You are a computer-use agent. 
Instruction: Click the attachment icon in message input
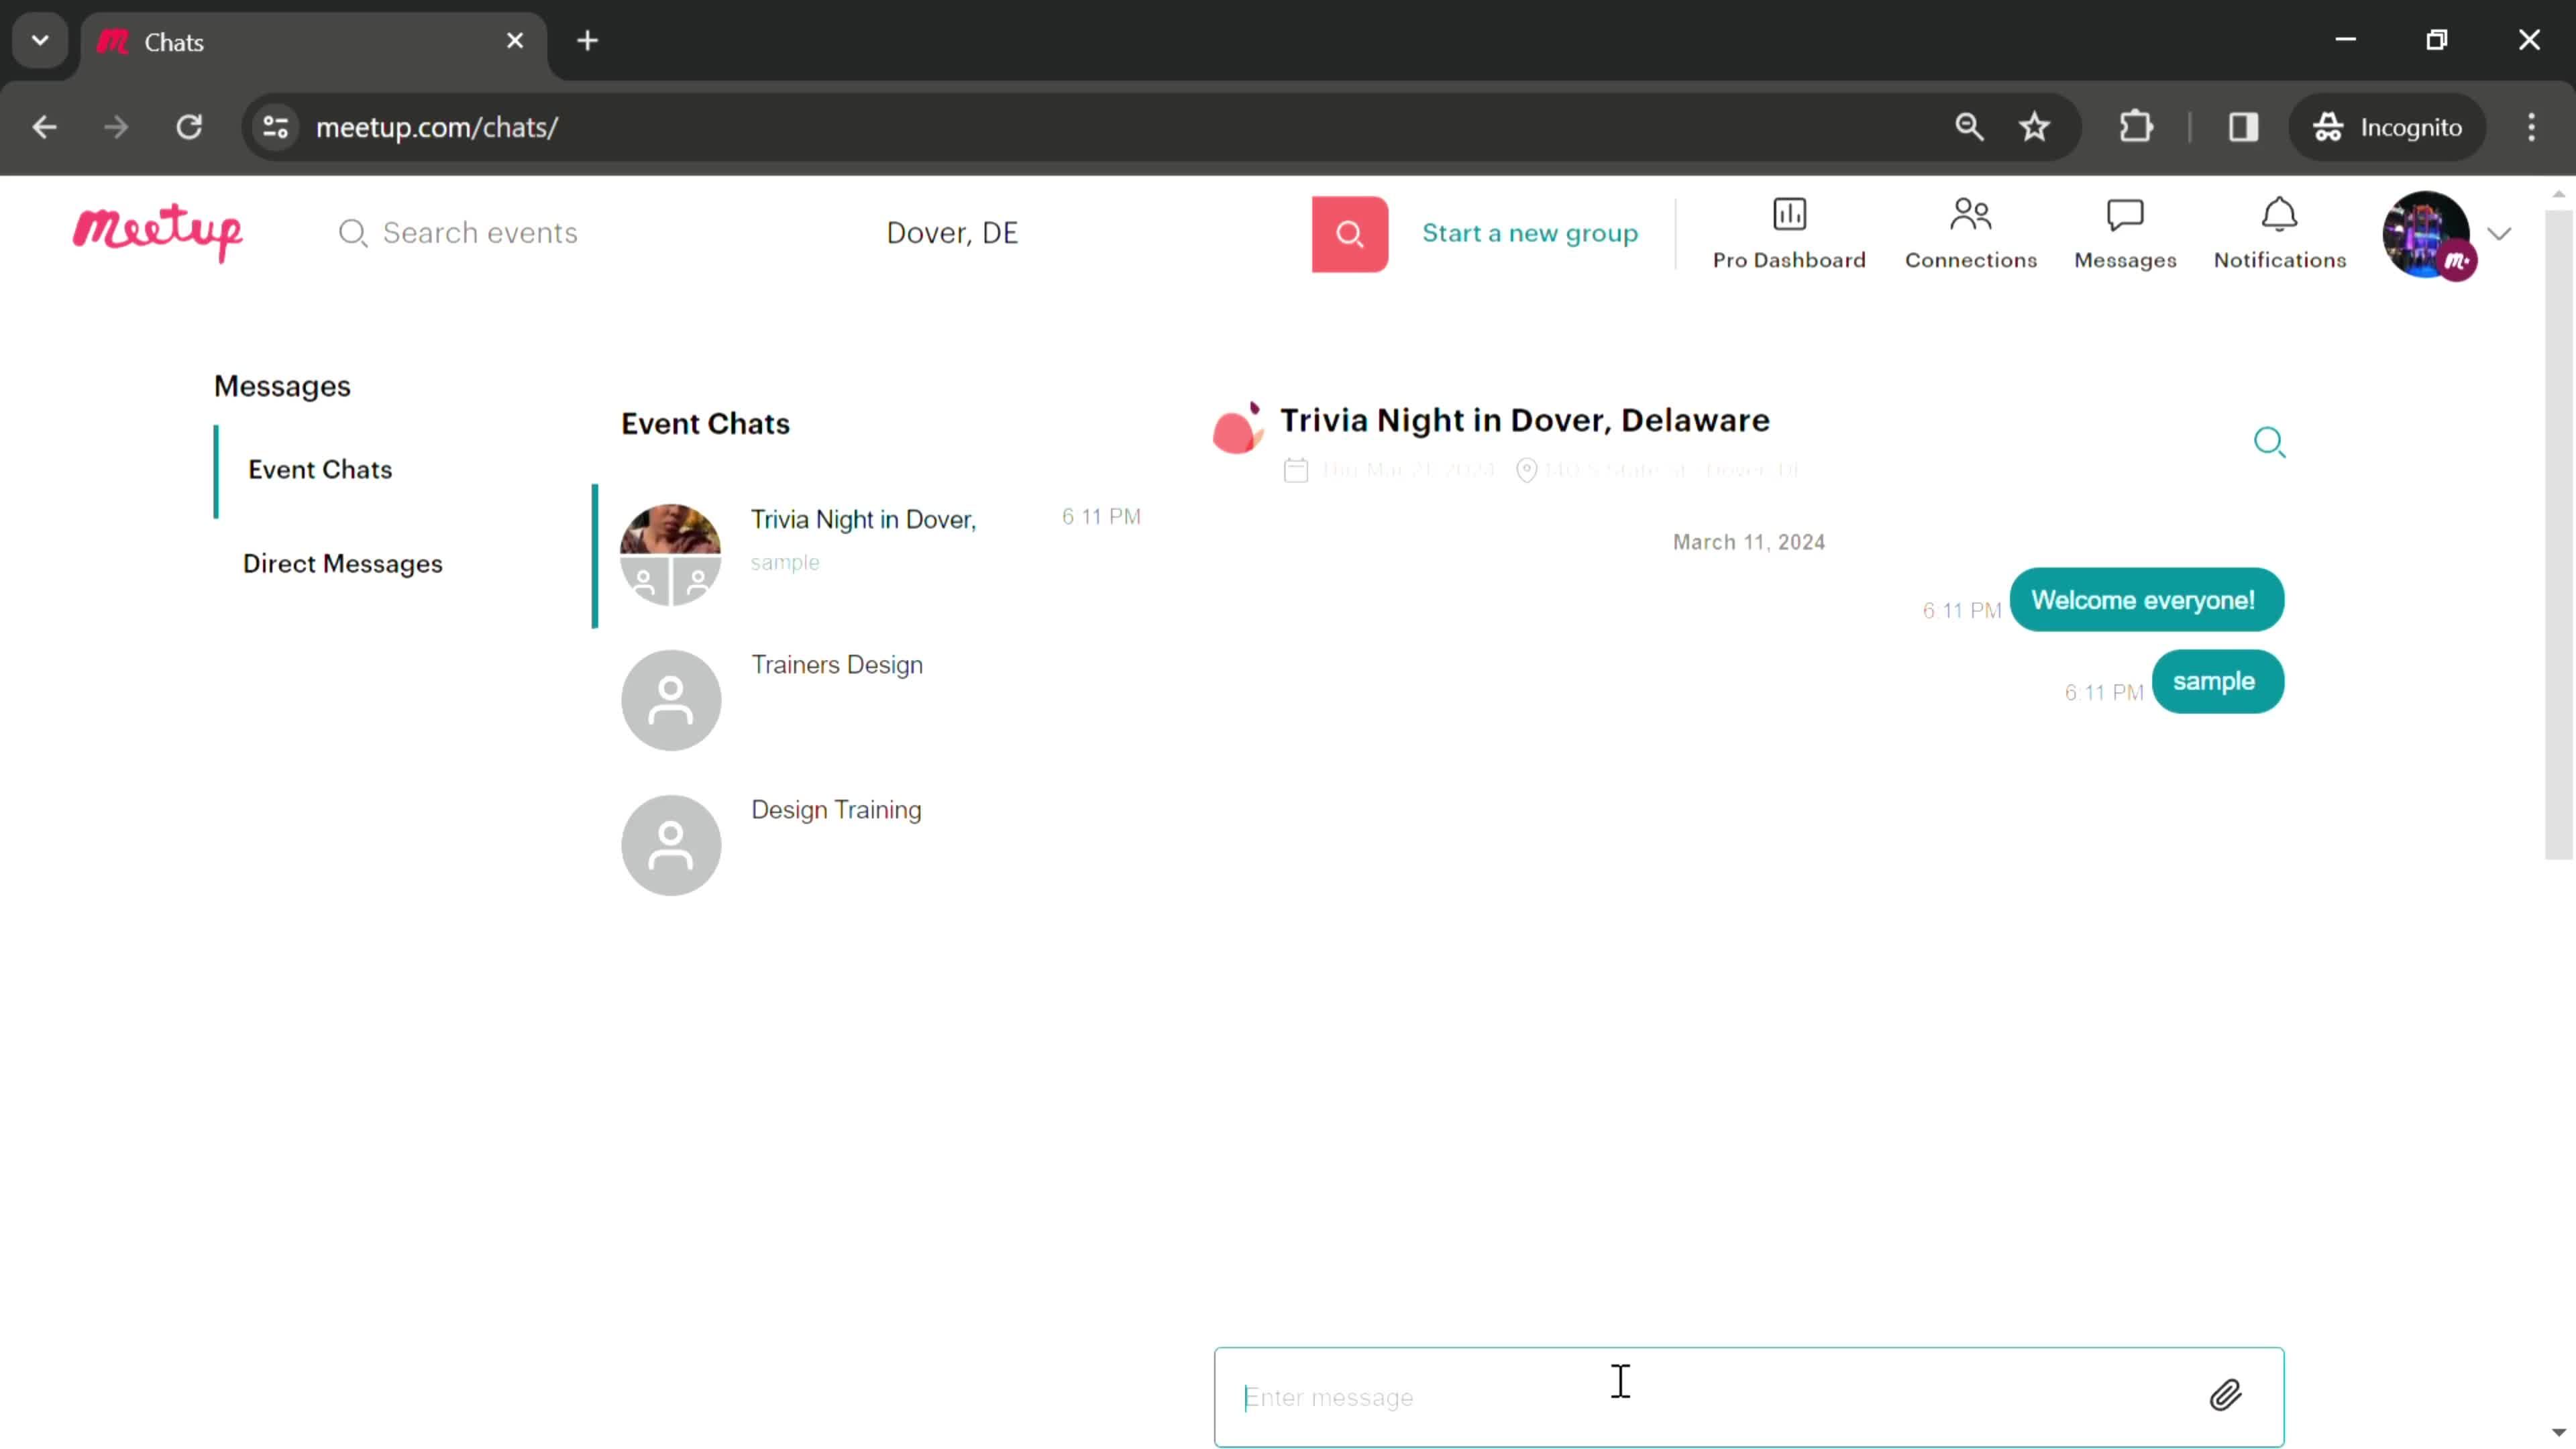pyautogui.click(x=2226, y=1396)
